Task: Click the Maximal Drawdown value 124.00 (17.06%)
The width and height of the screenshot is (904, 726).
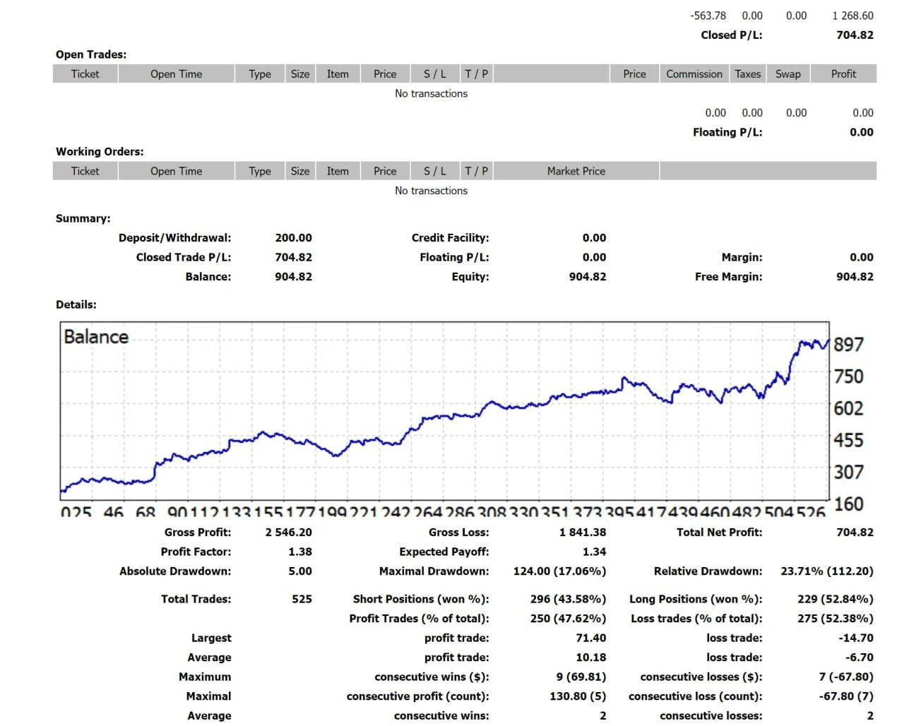Action: (x=559, y=571)
